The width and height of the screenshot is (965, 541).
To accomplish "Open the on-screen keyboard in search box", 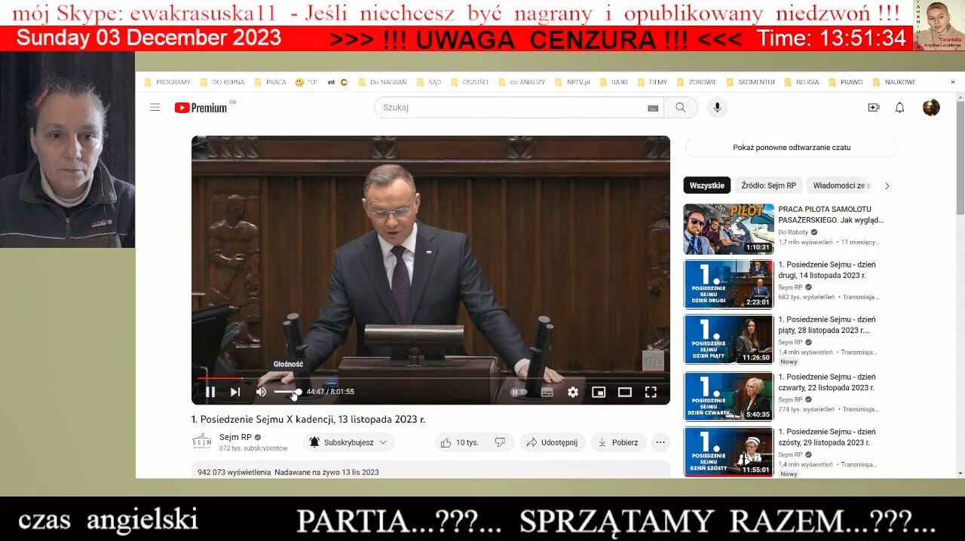I will 653,108.
